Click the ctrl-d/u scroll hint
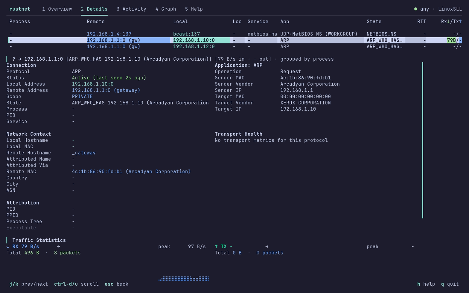469x293 pixels. tap(76, 284)
